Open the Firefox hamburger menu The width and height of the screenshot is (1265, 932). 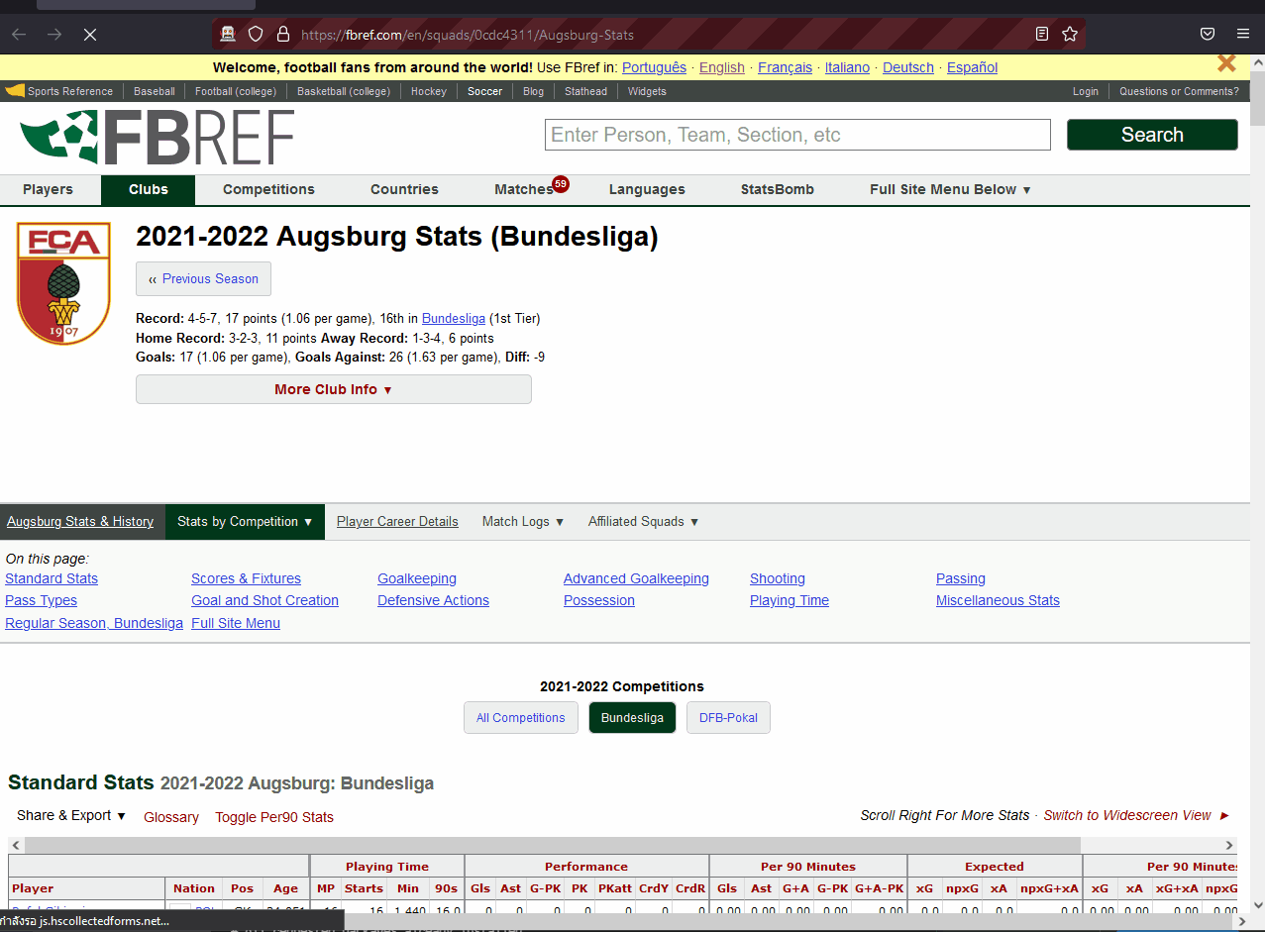[x=1242, y=34]
